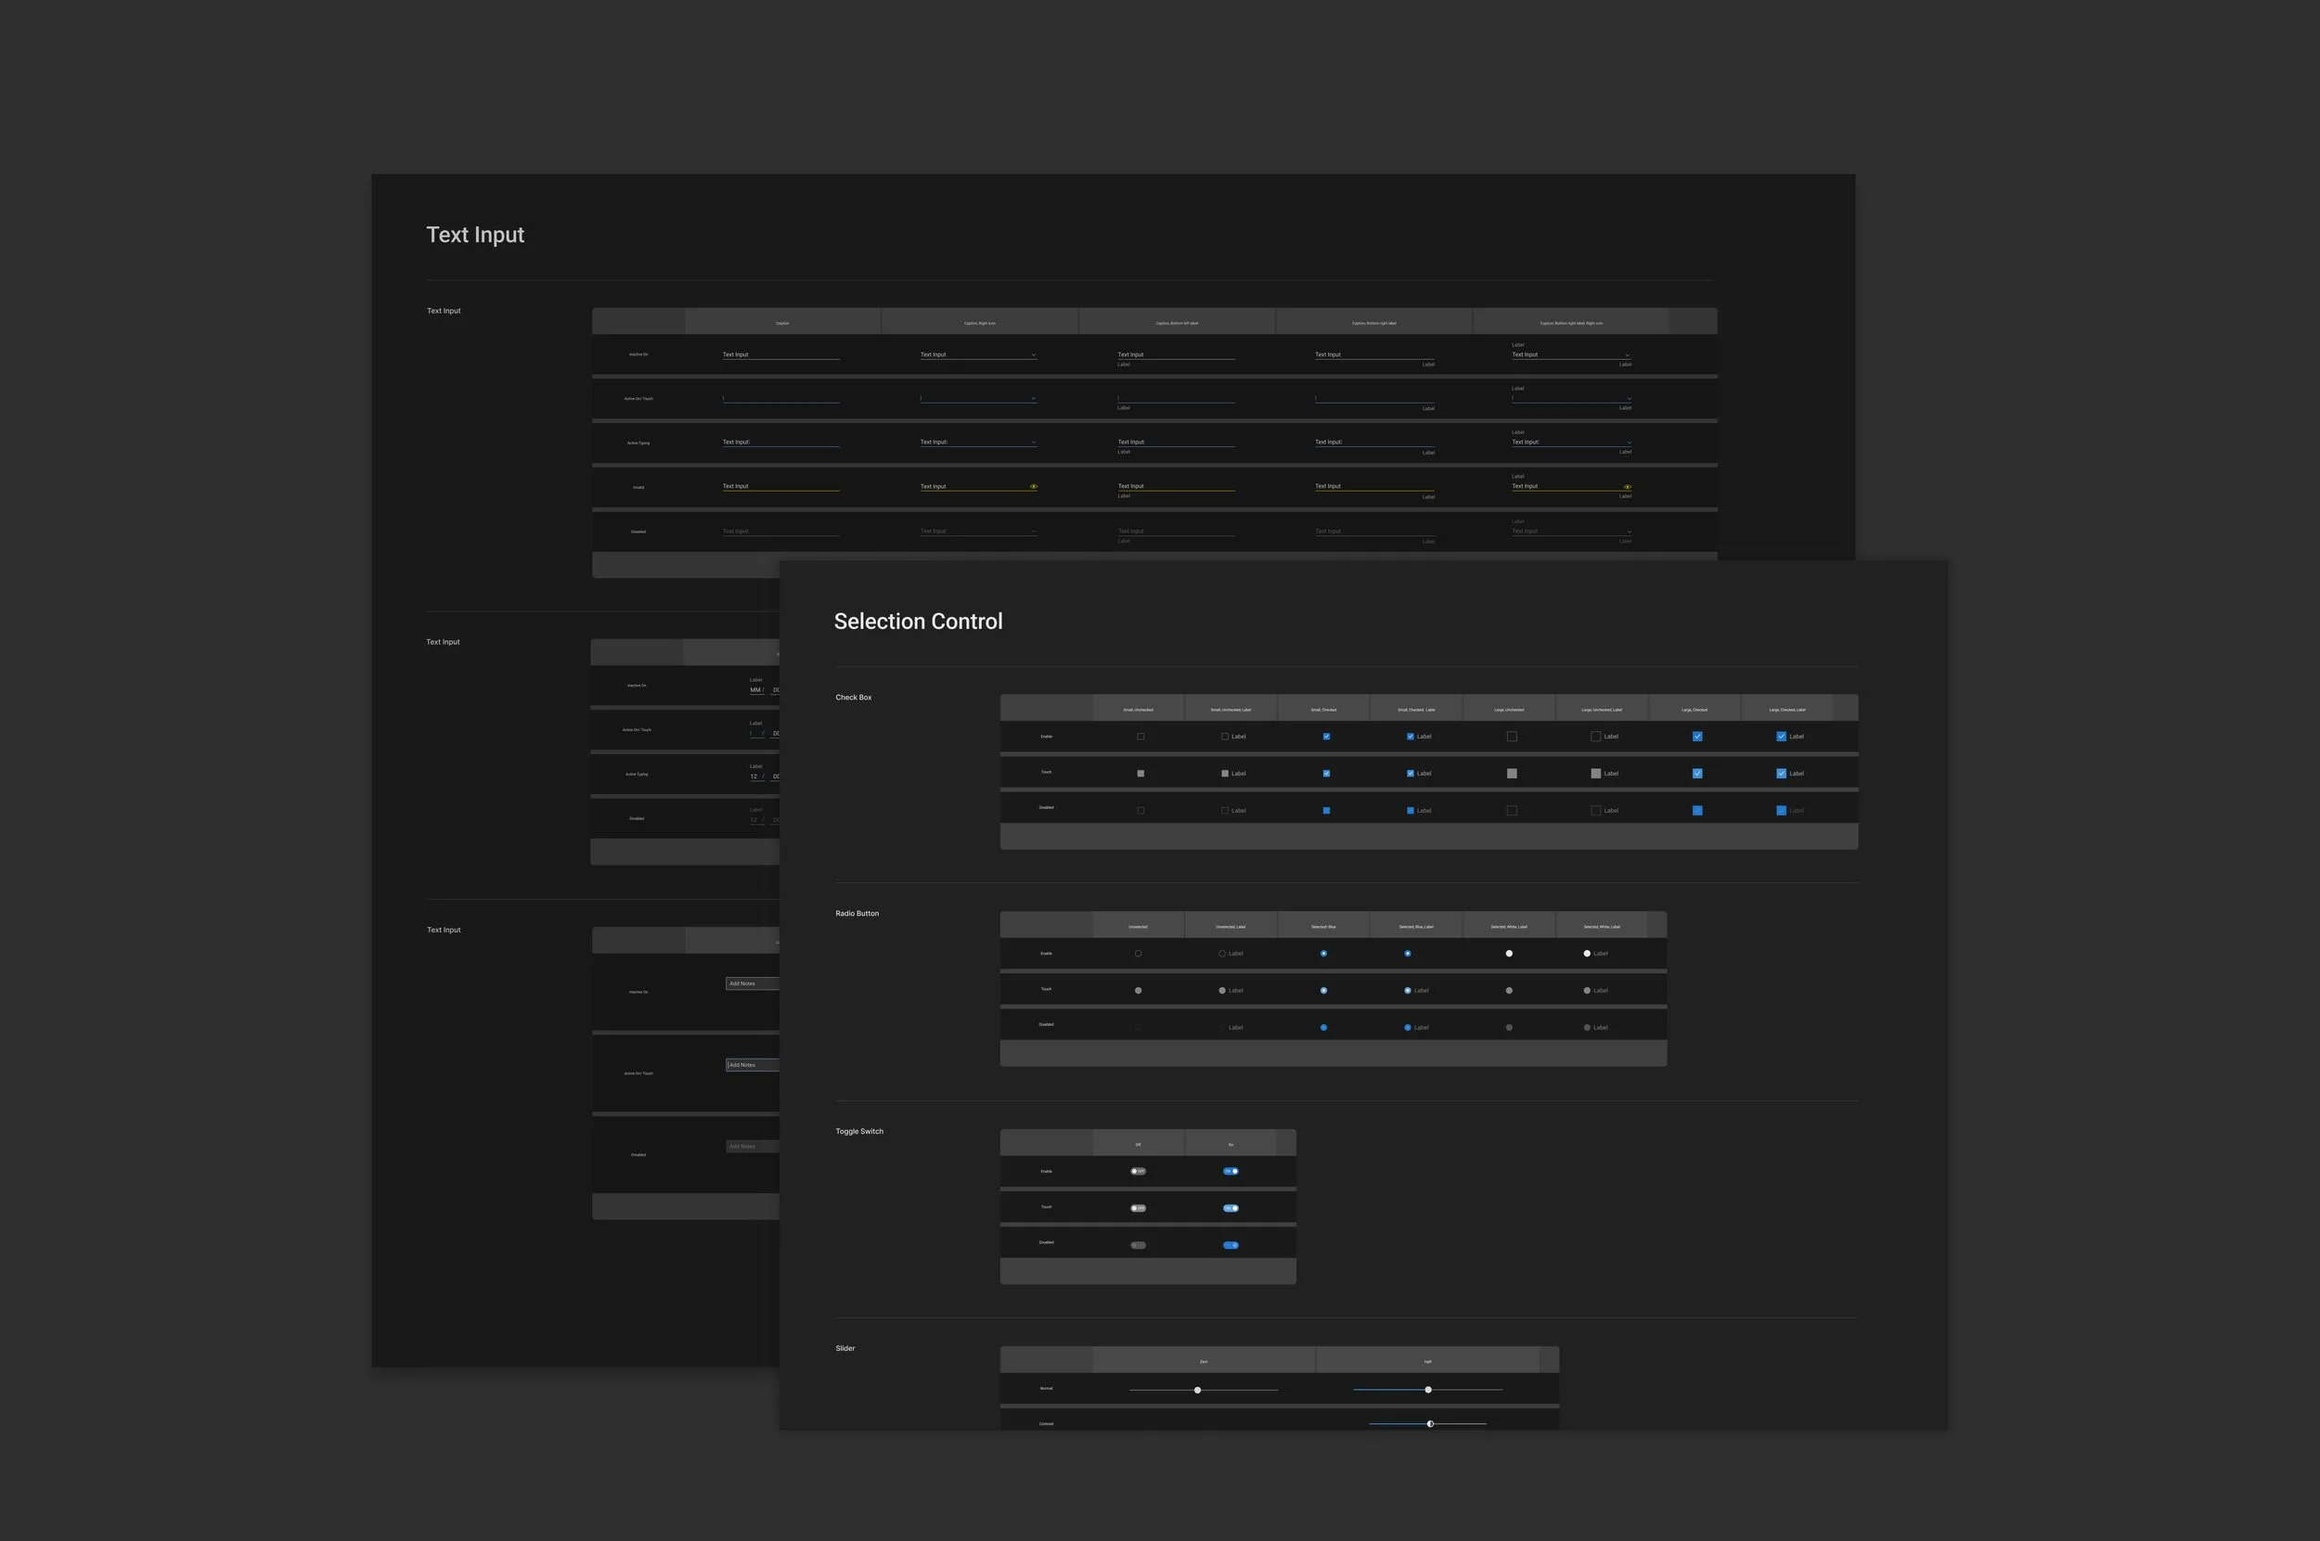Open the chevron dropdown in Active Typing row, last column

tap(1628, 443)
